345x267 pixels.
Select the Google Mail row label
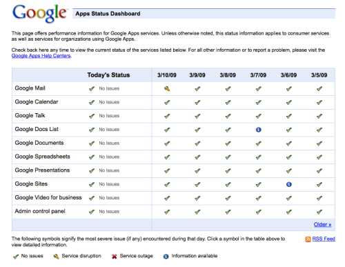(30, 88)
